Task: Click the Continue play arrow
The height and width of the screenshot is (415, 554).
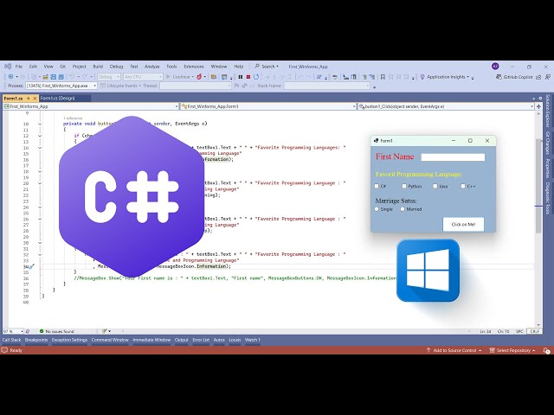Action: [168, 77]
